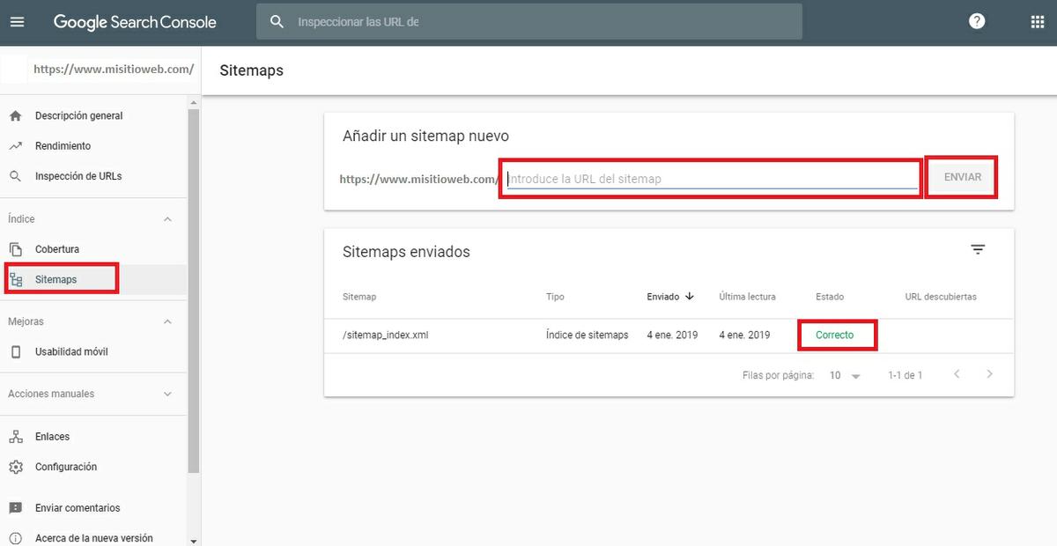The image size is (1057, 546).
Task: Open the help icon in the top bar
Action: 976,20
